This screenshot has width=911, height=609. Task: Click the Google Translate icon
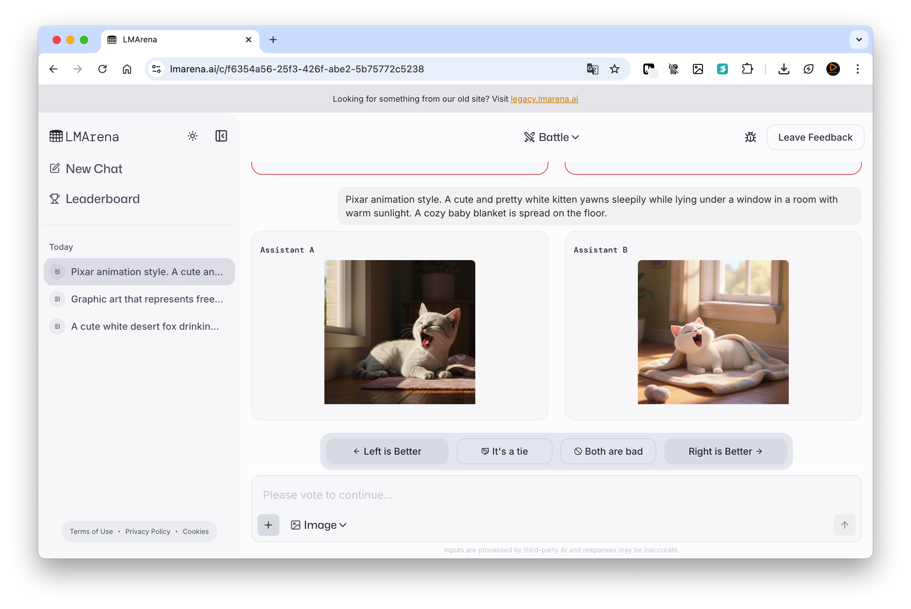(x=592, y=69)
